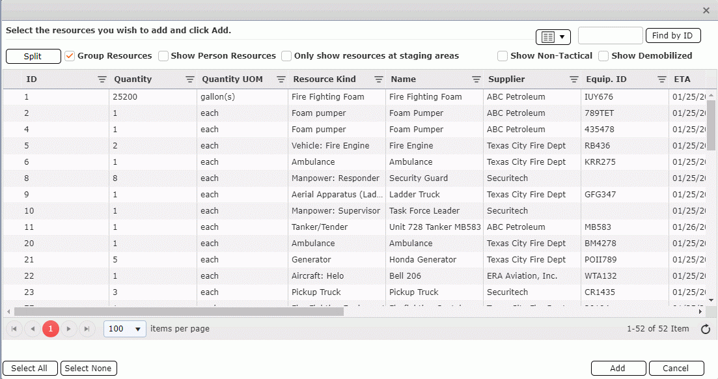Image resolution: width=718 pixels, height=379 pixels.
Task: Open the Quantity UOM column filter dropdown
Action: (281, 79)
